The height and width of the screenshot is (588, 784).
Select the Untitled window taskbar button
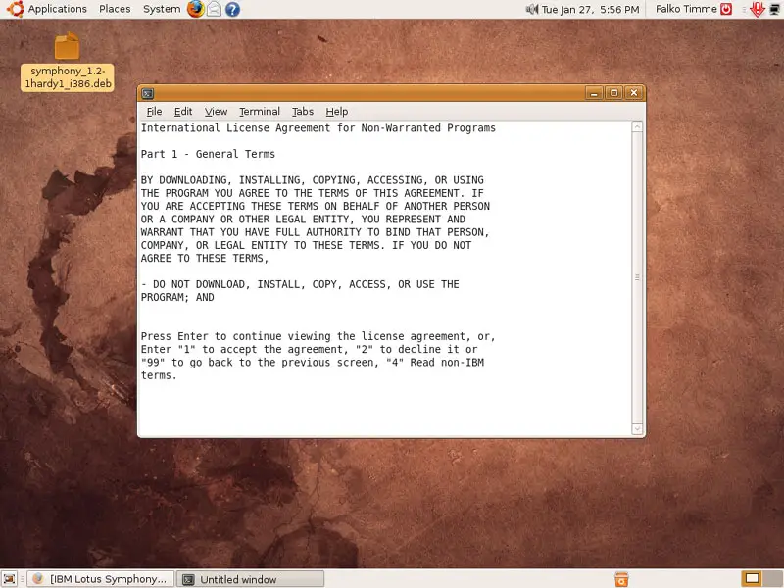pyautogui.click(x=251, y=579)
